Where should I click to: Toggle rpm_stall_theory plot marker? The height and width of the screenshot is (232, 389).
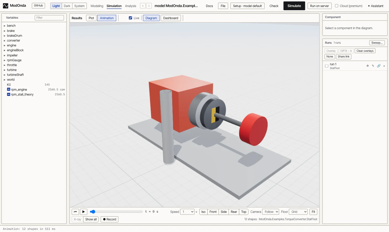[9, 94]
